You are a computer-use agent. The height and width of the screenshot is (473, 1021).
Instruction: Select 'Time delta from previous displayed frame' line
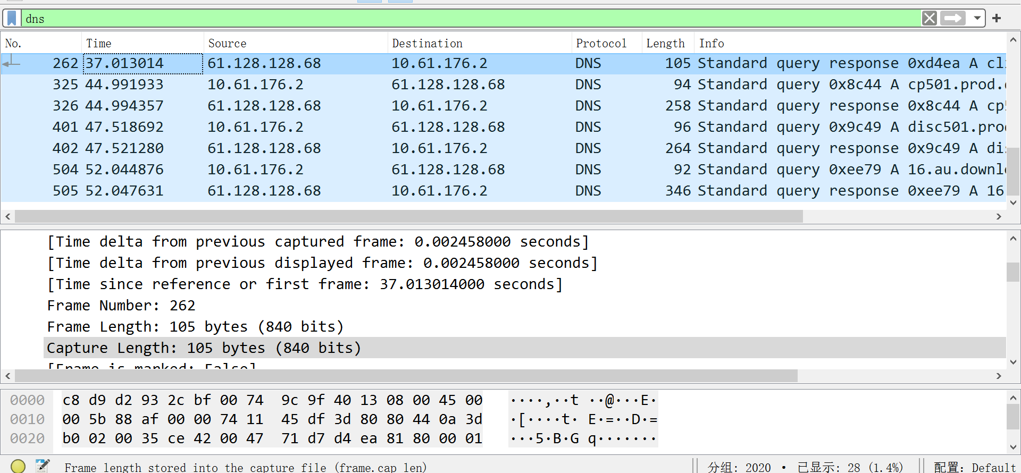322,263
